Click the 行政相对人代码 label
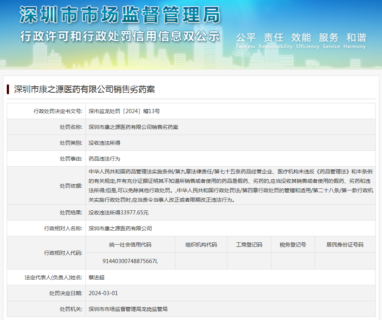Screen dimensions: 382x320 click(63, 253)
